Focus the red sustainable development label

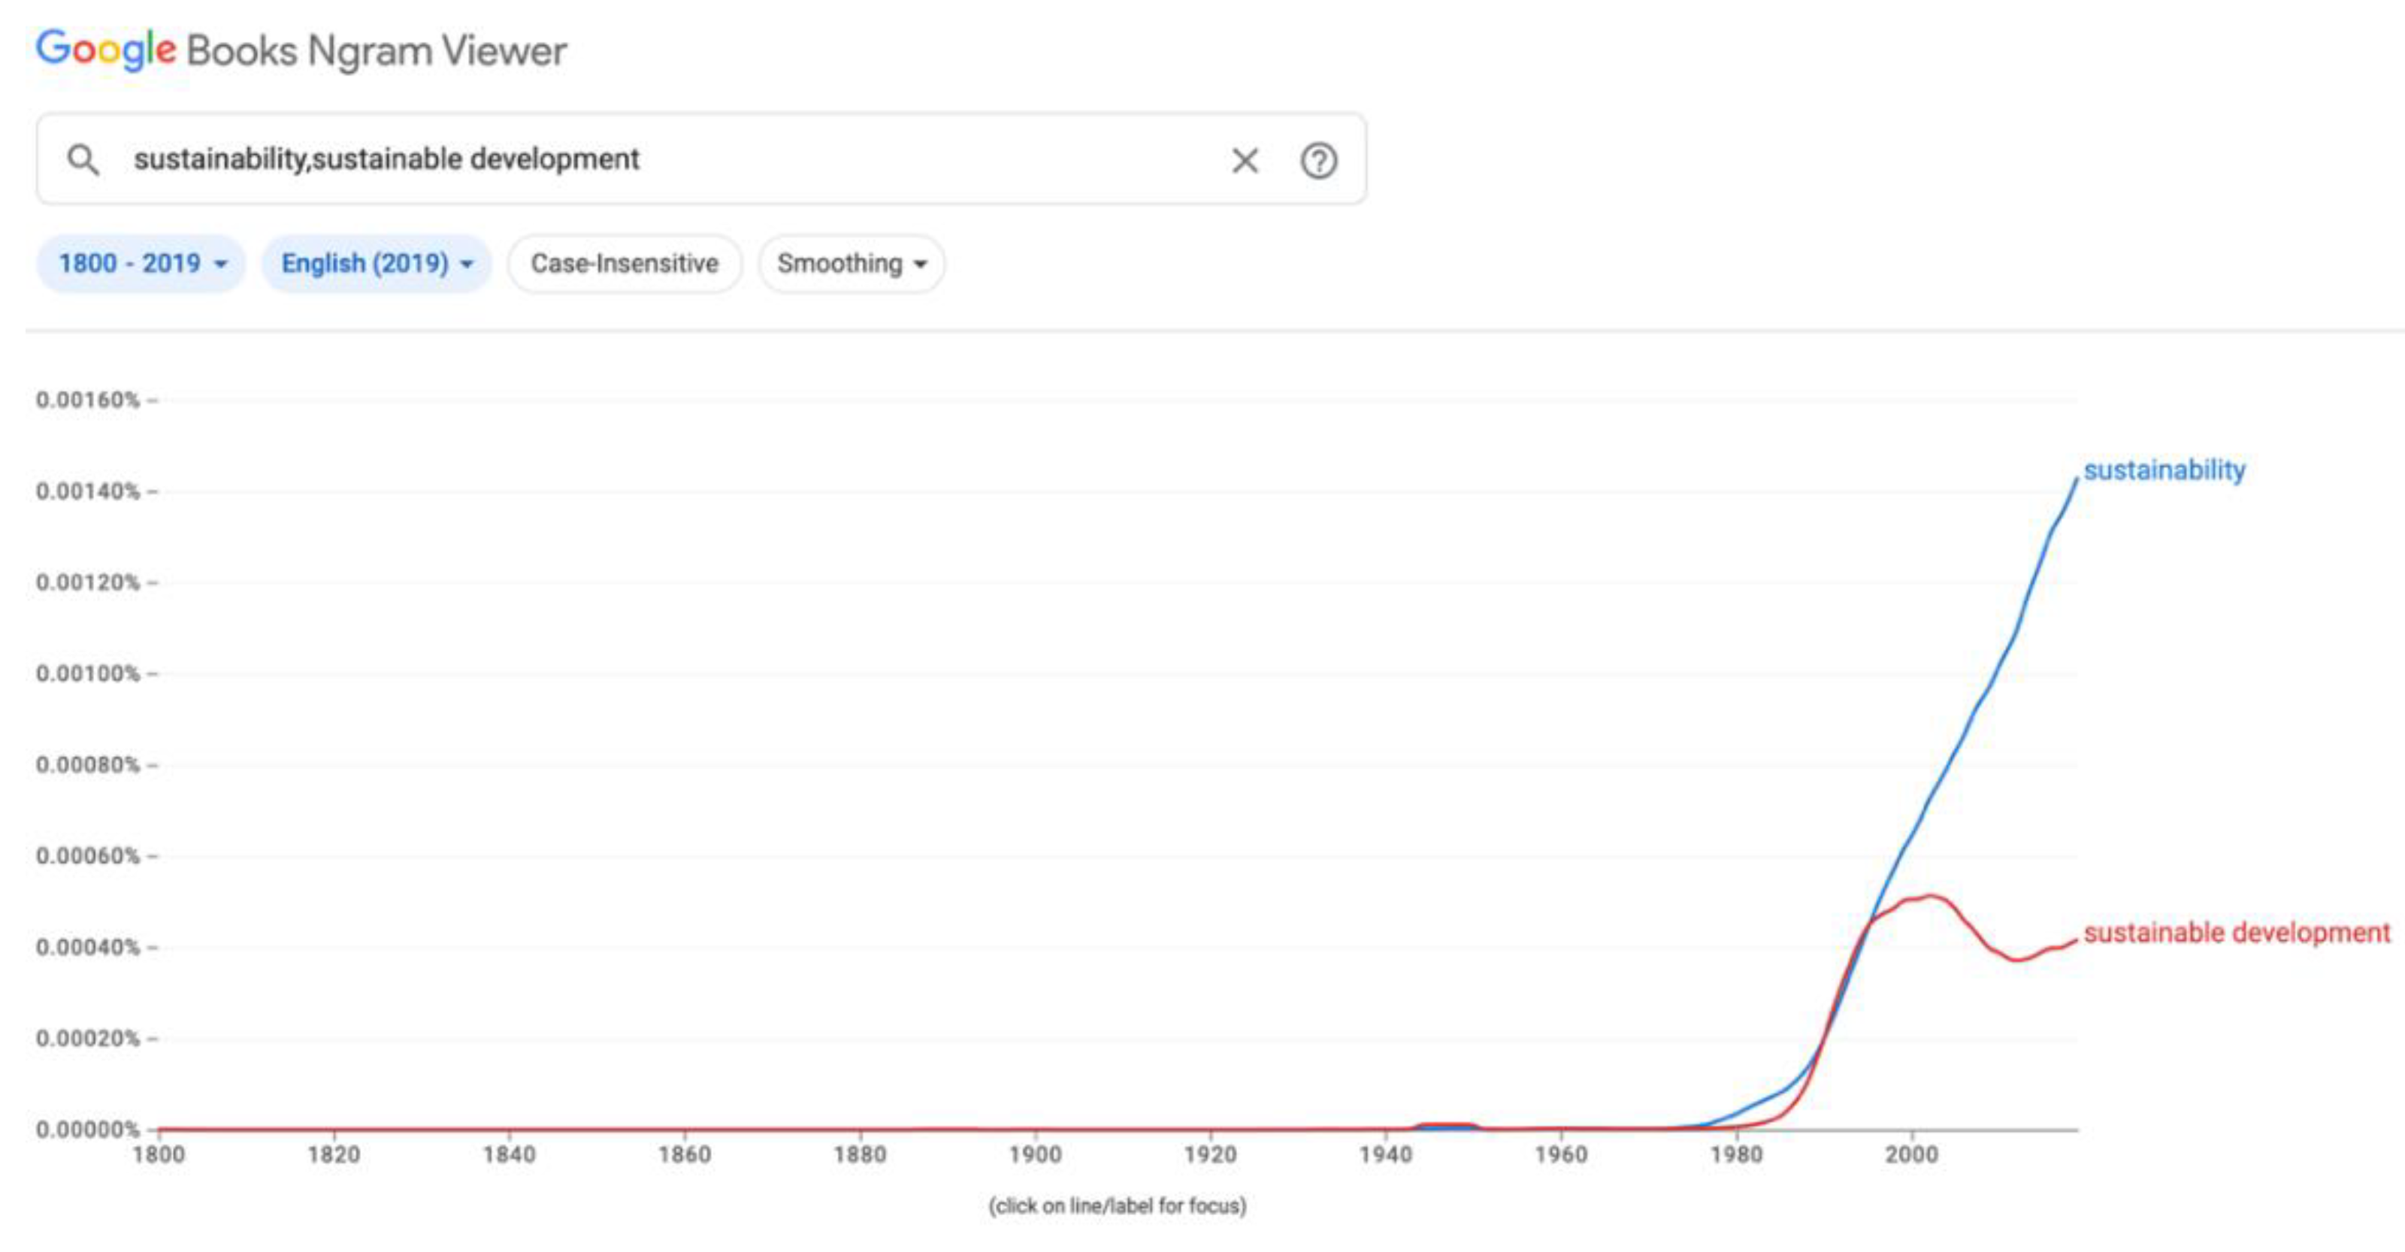coord(2236,932)
